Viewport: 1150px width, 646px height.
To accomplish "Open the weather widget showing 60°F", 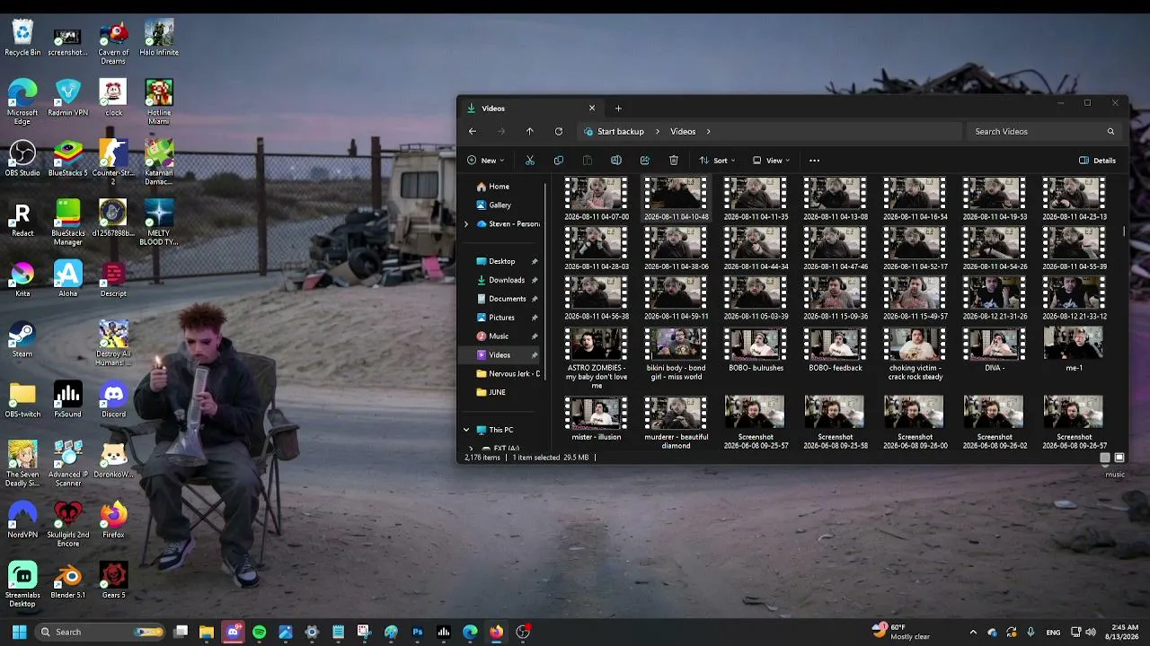I will 901,632.
